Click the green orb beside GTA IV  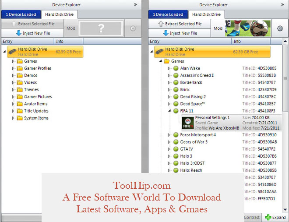pos(176,149)
